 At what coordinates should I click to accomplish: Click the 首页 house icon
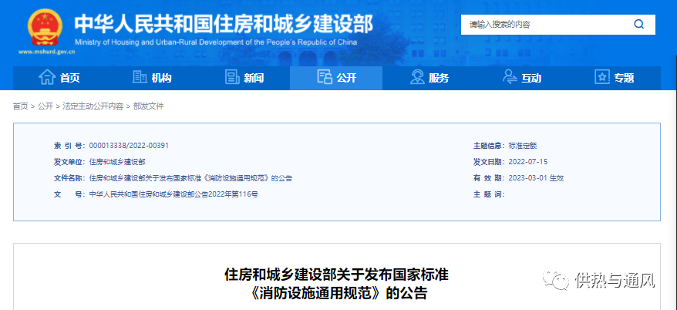(47, 78)
